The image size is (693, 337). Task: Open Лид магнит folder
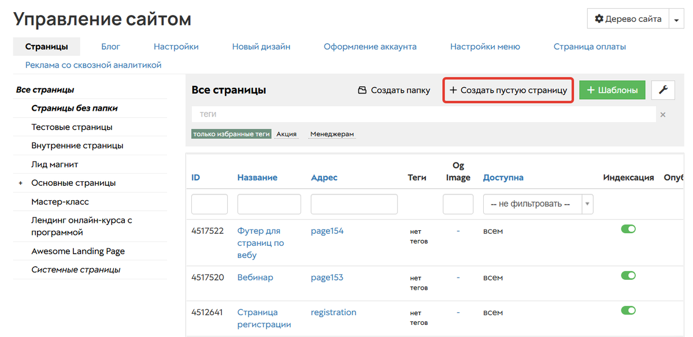[x=55, y=164]
